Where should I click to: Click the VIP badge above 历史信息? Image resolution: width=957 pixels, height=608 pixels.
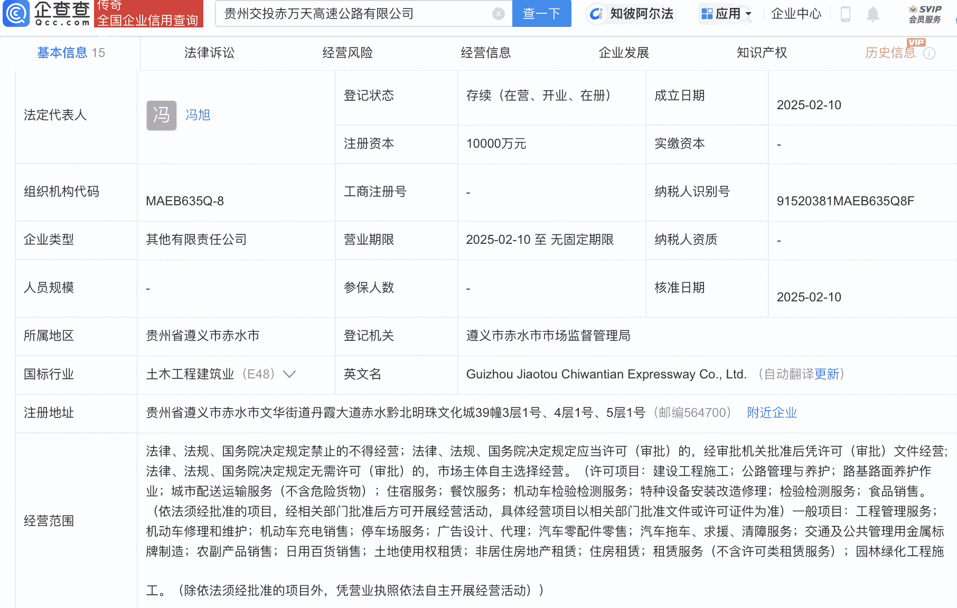click(x=916, y=43)
